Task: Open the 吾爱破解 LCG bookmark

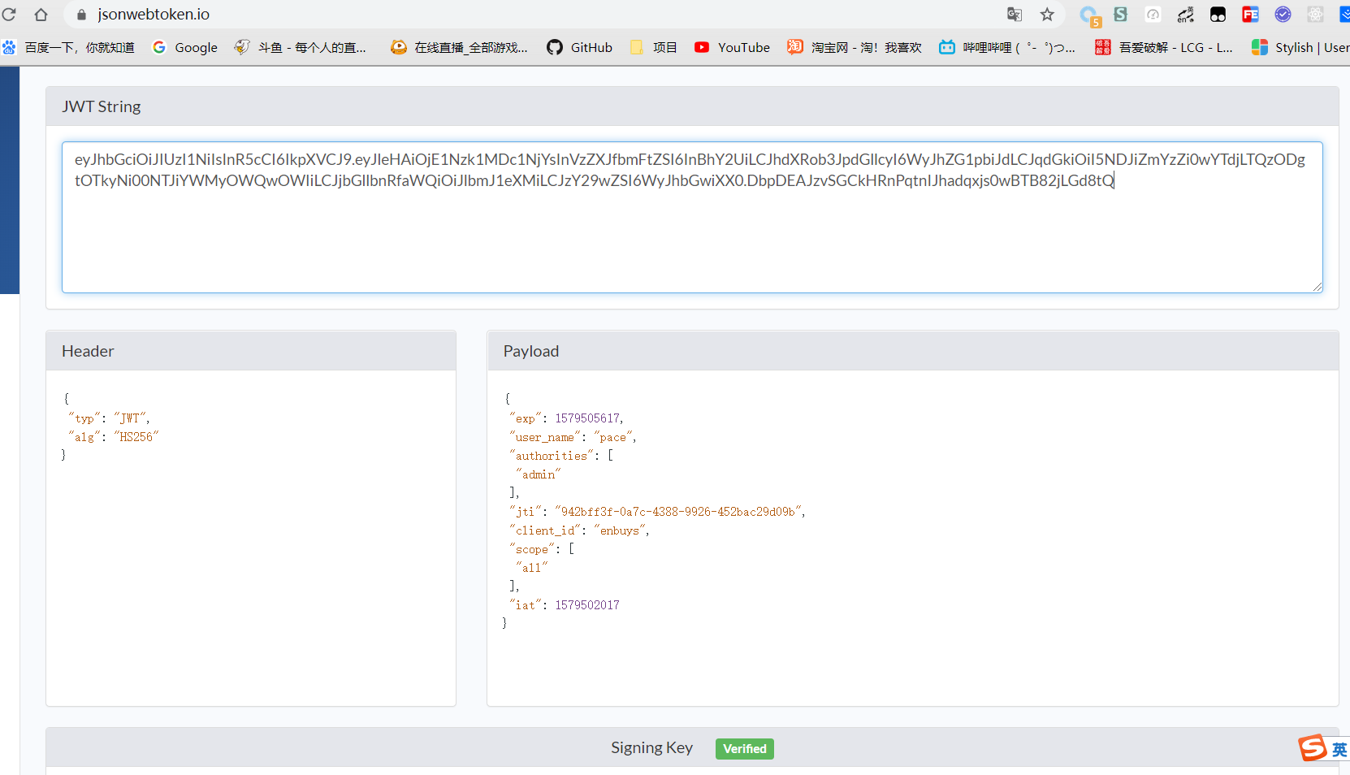Action: tap(1164, 47)
